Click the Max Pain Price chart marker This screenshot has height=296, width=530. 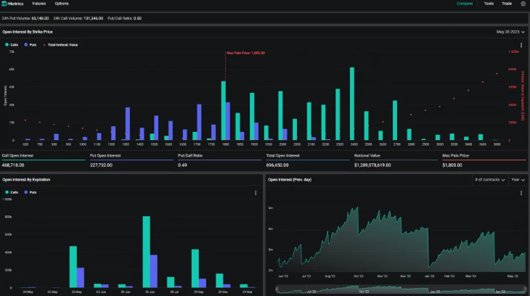245,53
